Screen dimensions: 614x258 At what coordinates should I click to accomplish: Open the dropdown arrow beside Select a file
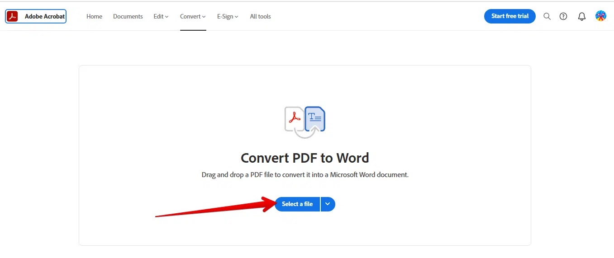point(328,204)
